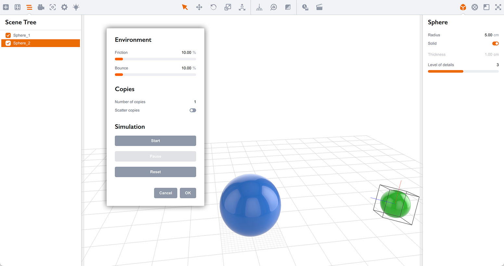Viewport: 504px width, 266px height.
Task: Select Sphere_1 in the Scene Tree
Action: point(22,35)
